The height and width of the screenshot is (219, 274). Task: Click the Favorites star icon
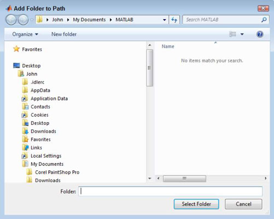pos(16,49)
